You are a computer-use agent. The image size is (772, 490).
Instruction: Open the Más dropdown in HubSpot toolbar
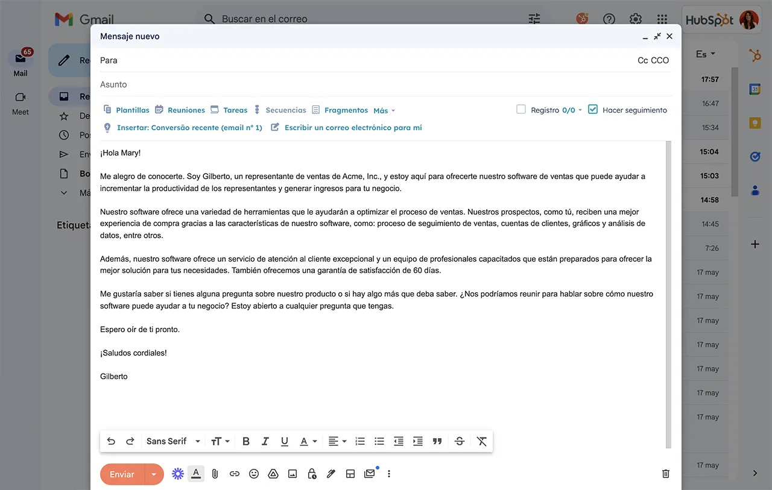383,110
